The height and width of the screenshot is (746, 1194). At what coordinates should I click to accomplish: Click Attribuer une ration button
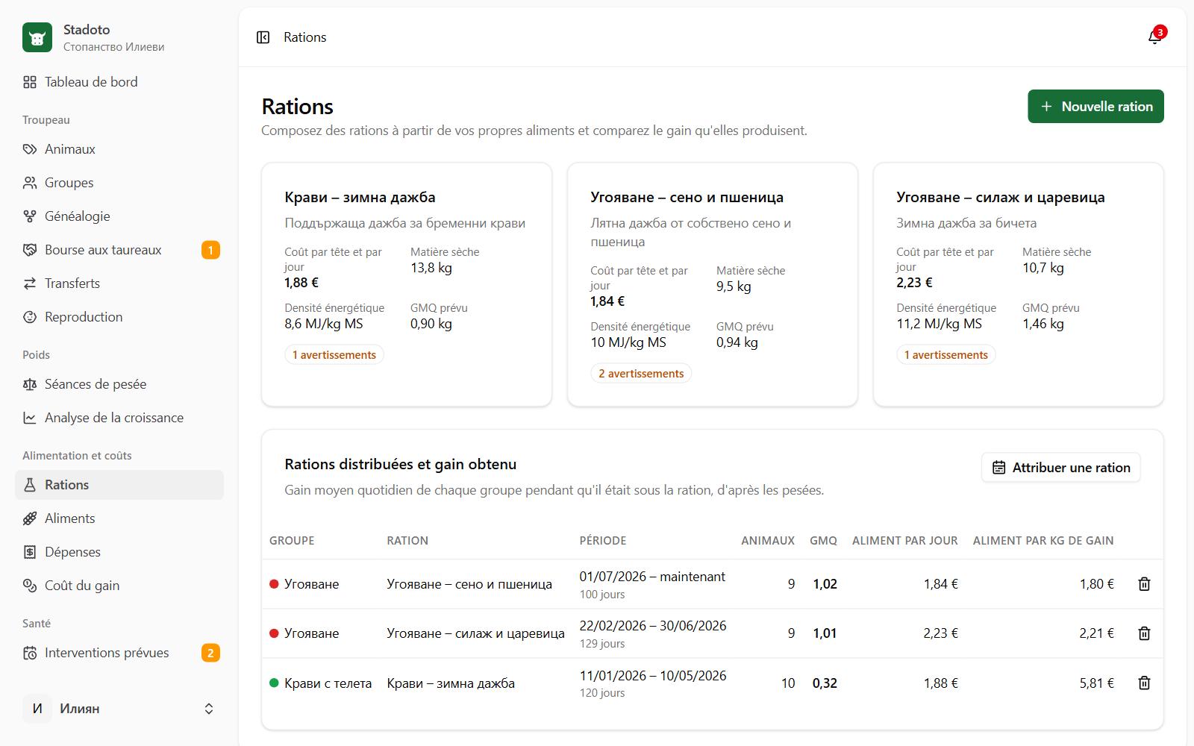coord(1060,468)
